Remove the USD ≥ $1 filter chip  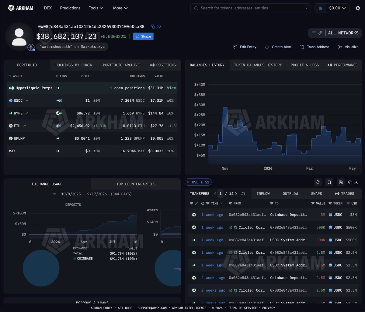coord(189,182)
